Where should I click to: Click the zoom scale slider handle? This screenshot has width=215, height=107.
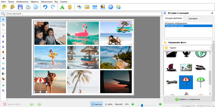click(x=142, y=105)
